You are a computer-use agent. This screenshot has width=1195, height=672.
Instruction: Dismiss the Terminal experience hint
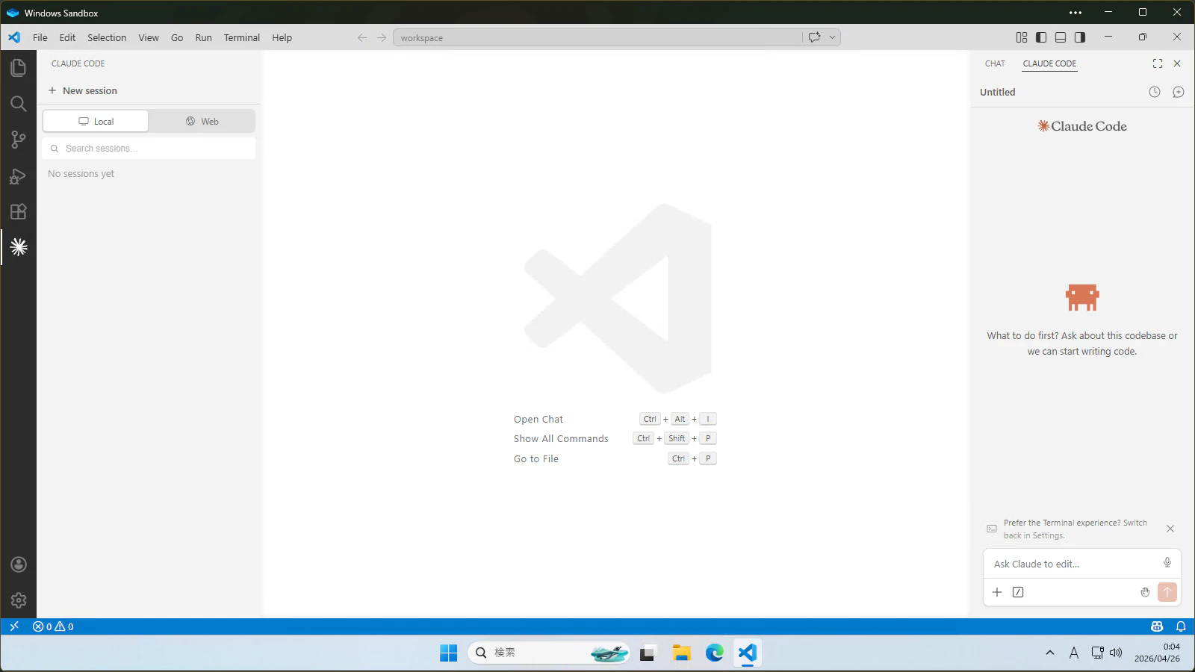click(1170, 529)
